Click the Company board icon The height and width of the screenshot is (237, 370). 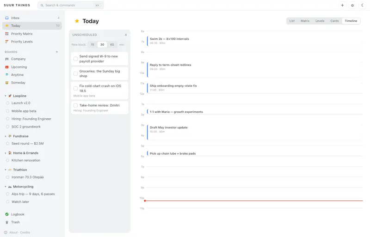(7, 59)
